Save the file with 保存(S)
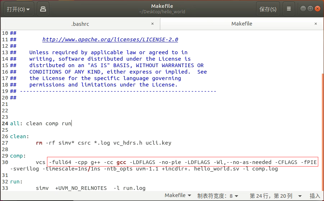This screenshot has width=324, height=201. 268,9
